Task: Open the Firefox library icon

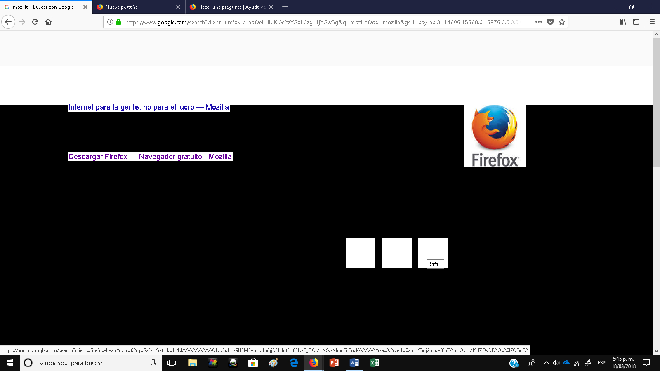Action: (623, 22)
